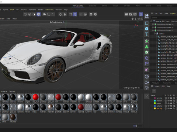Click the hamburger icon in Object Manager

(x=152, y=14)
